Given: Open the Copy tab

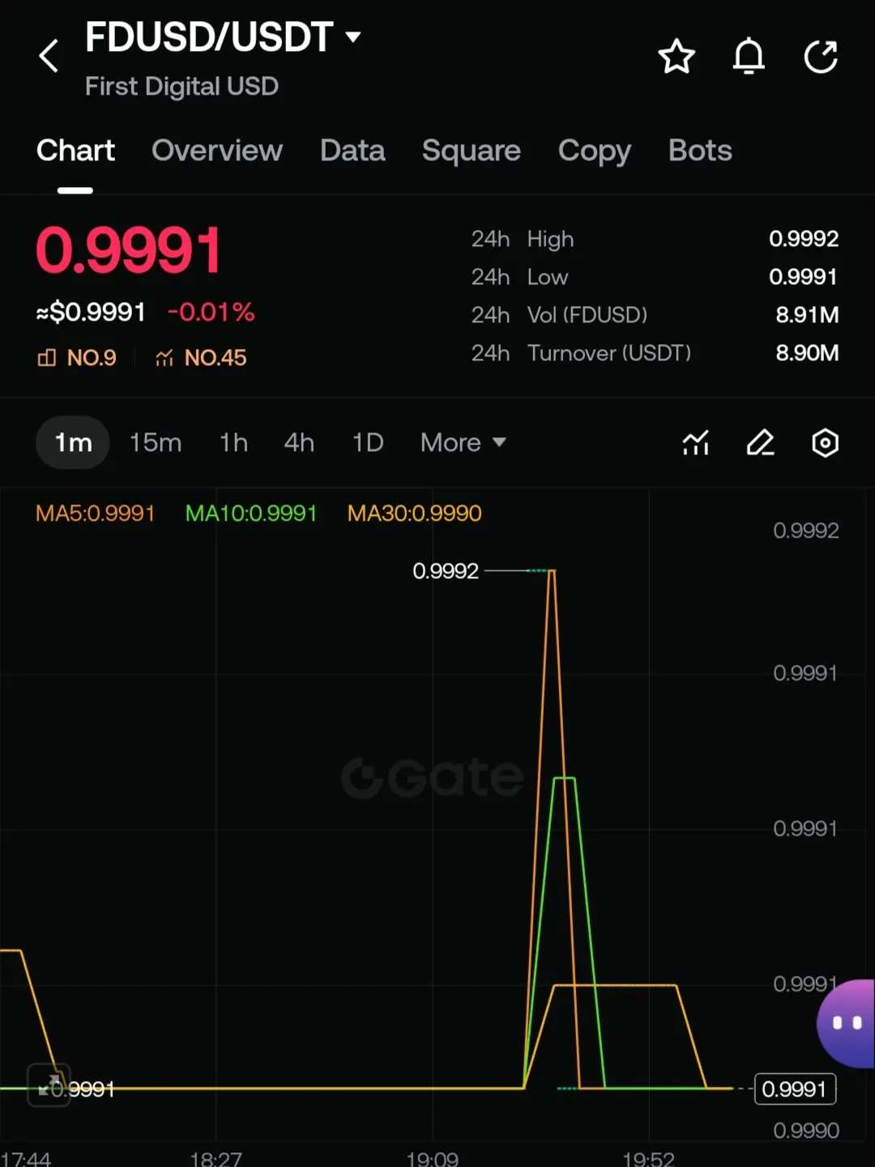Looking at the screenshot, I should point(595,151).
